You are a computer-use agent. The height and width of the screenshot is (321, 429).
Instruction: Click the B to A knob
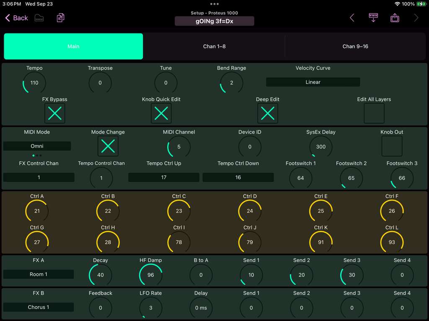201,275
